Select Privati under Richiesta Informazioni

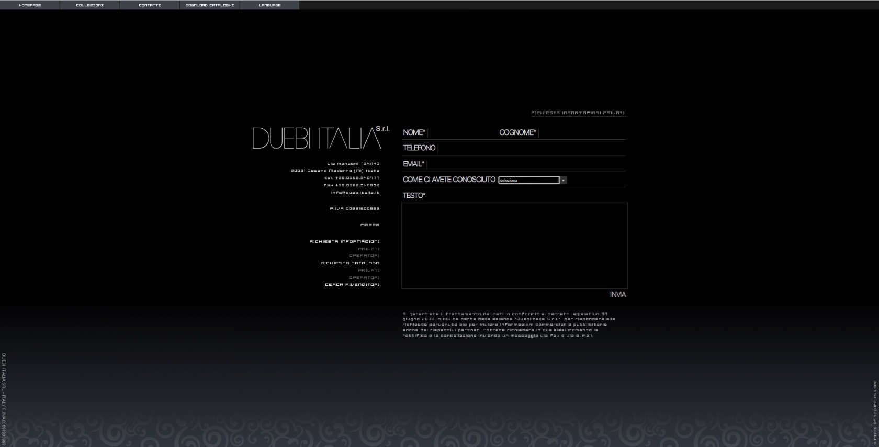click(x=369, y=249)
